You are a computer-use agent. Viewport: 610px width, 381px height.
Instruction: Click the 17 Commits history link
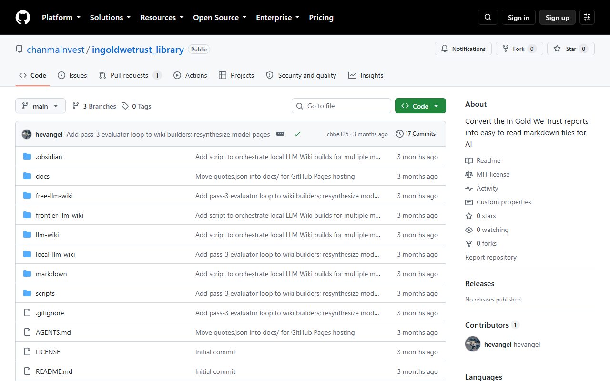[416, 134]
